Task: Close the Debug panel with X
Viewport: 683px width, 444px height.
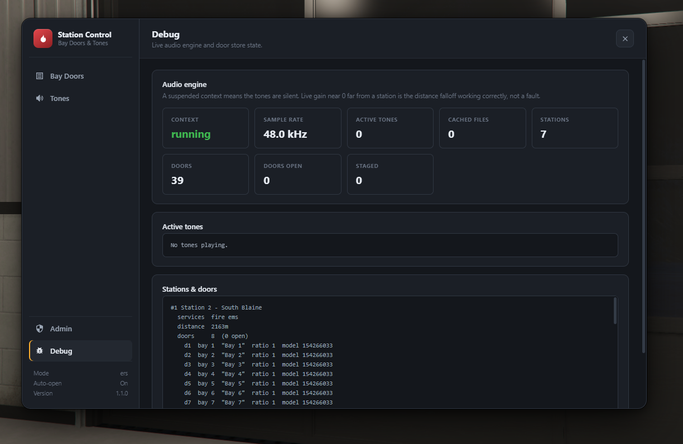Action: [625, 38]
